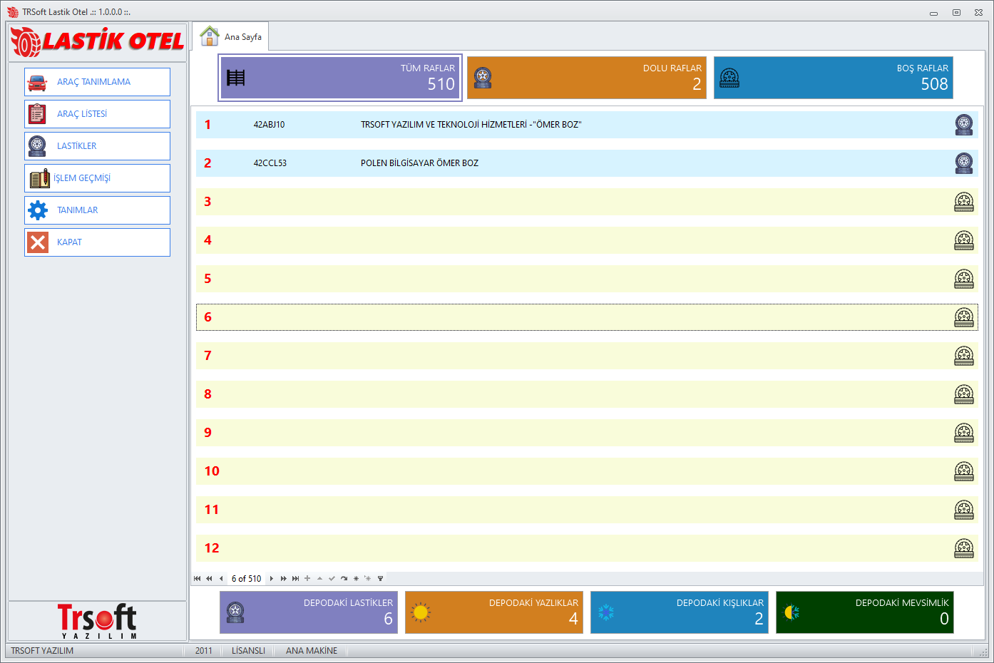Click the DEPODAKİ MEVSİMLİK all-season card
Screen dimensions: 994x663
click(865, 612)
